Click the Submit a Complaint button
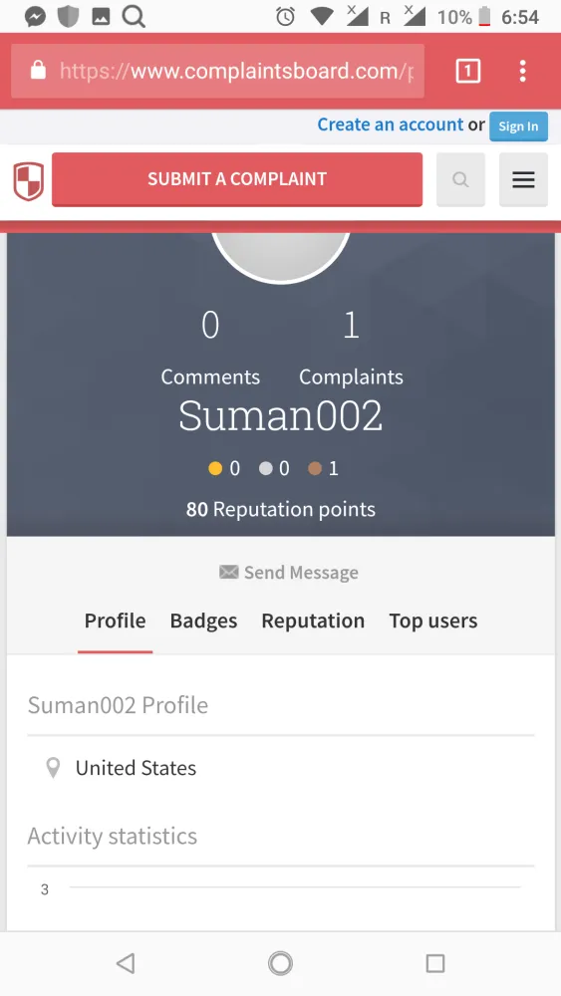Image resolution: width=561 pixels, height=996 pixels. [x=237, y=179]
